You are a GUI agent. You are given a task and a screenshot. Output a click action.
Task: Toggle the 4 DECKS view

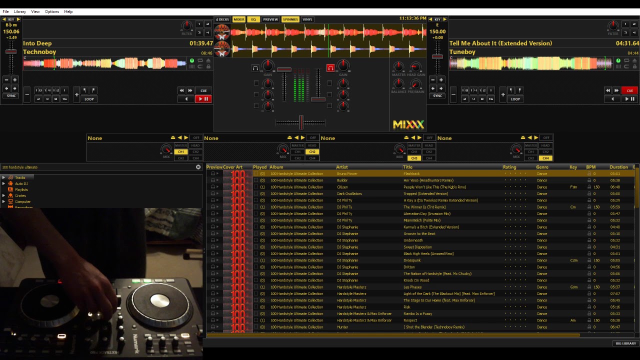[222, 19]
